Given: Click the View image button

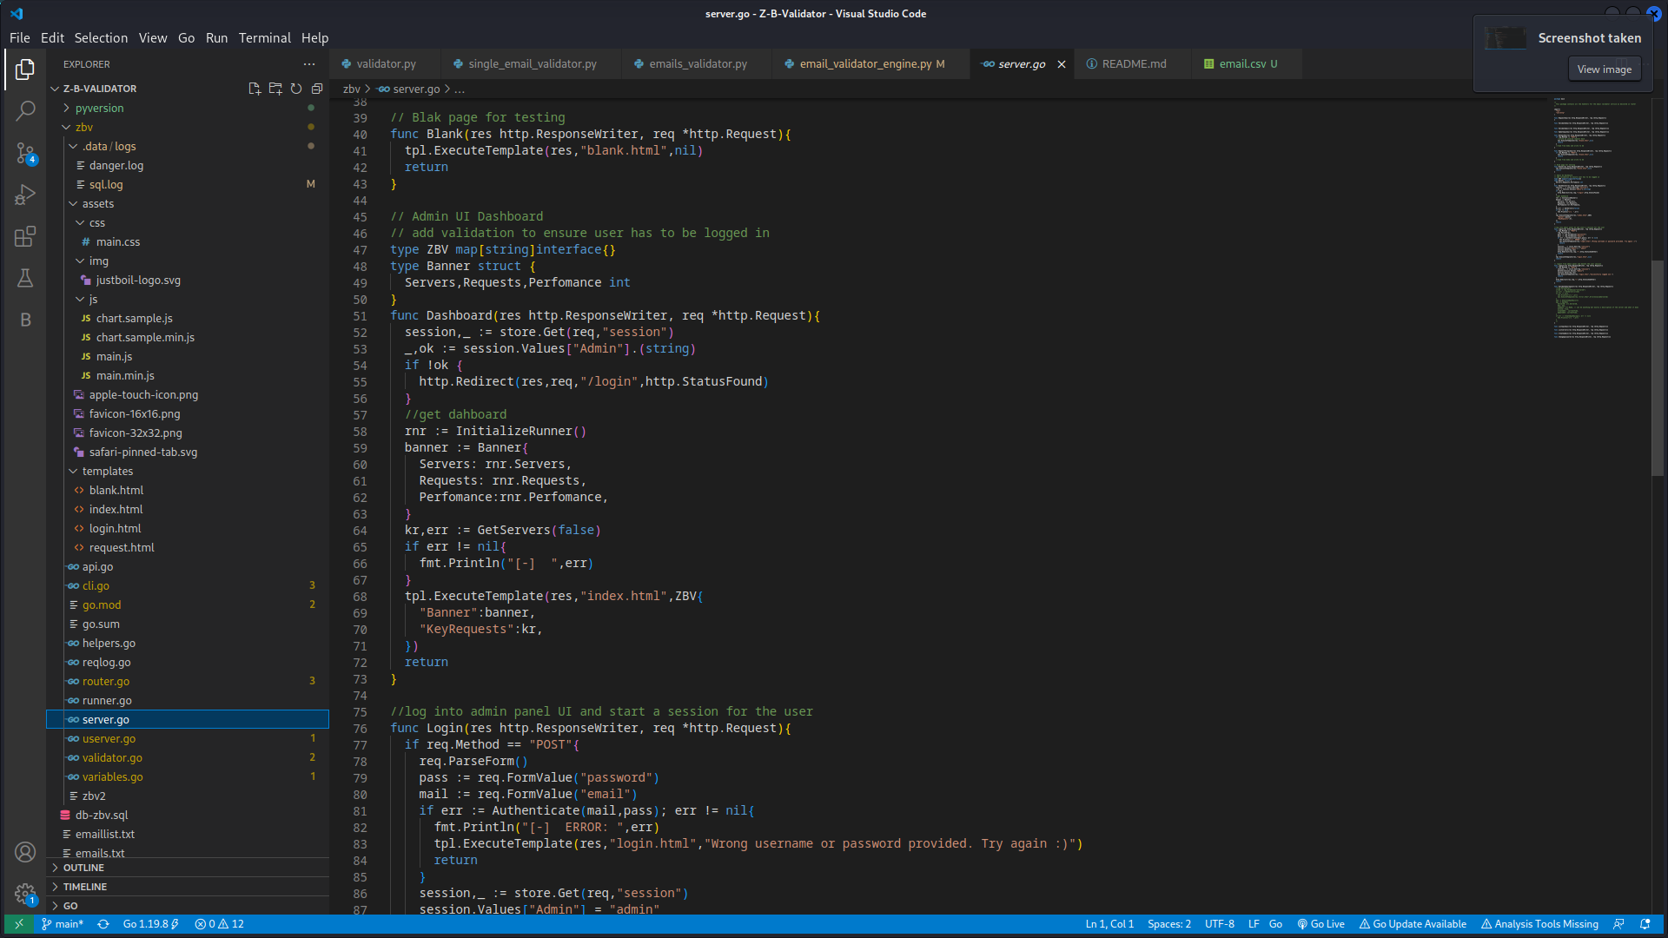Looking at the screenshot, I should tap(1604, 69).
